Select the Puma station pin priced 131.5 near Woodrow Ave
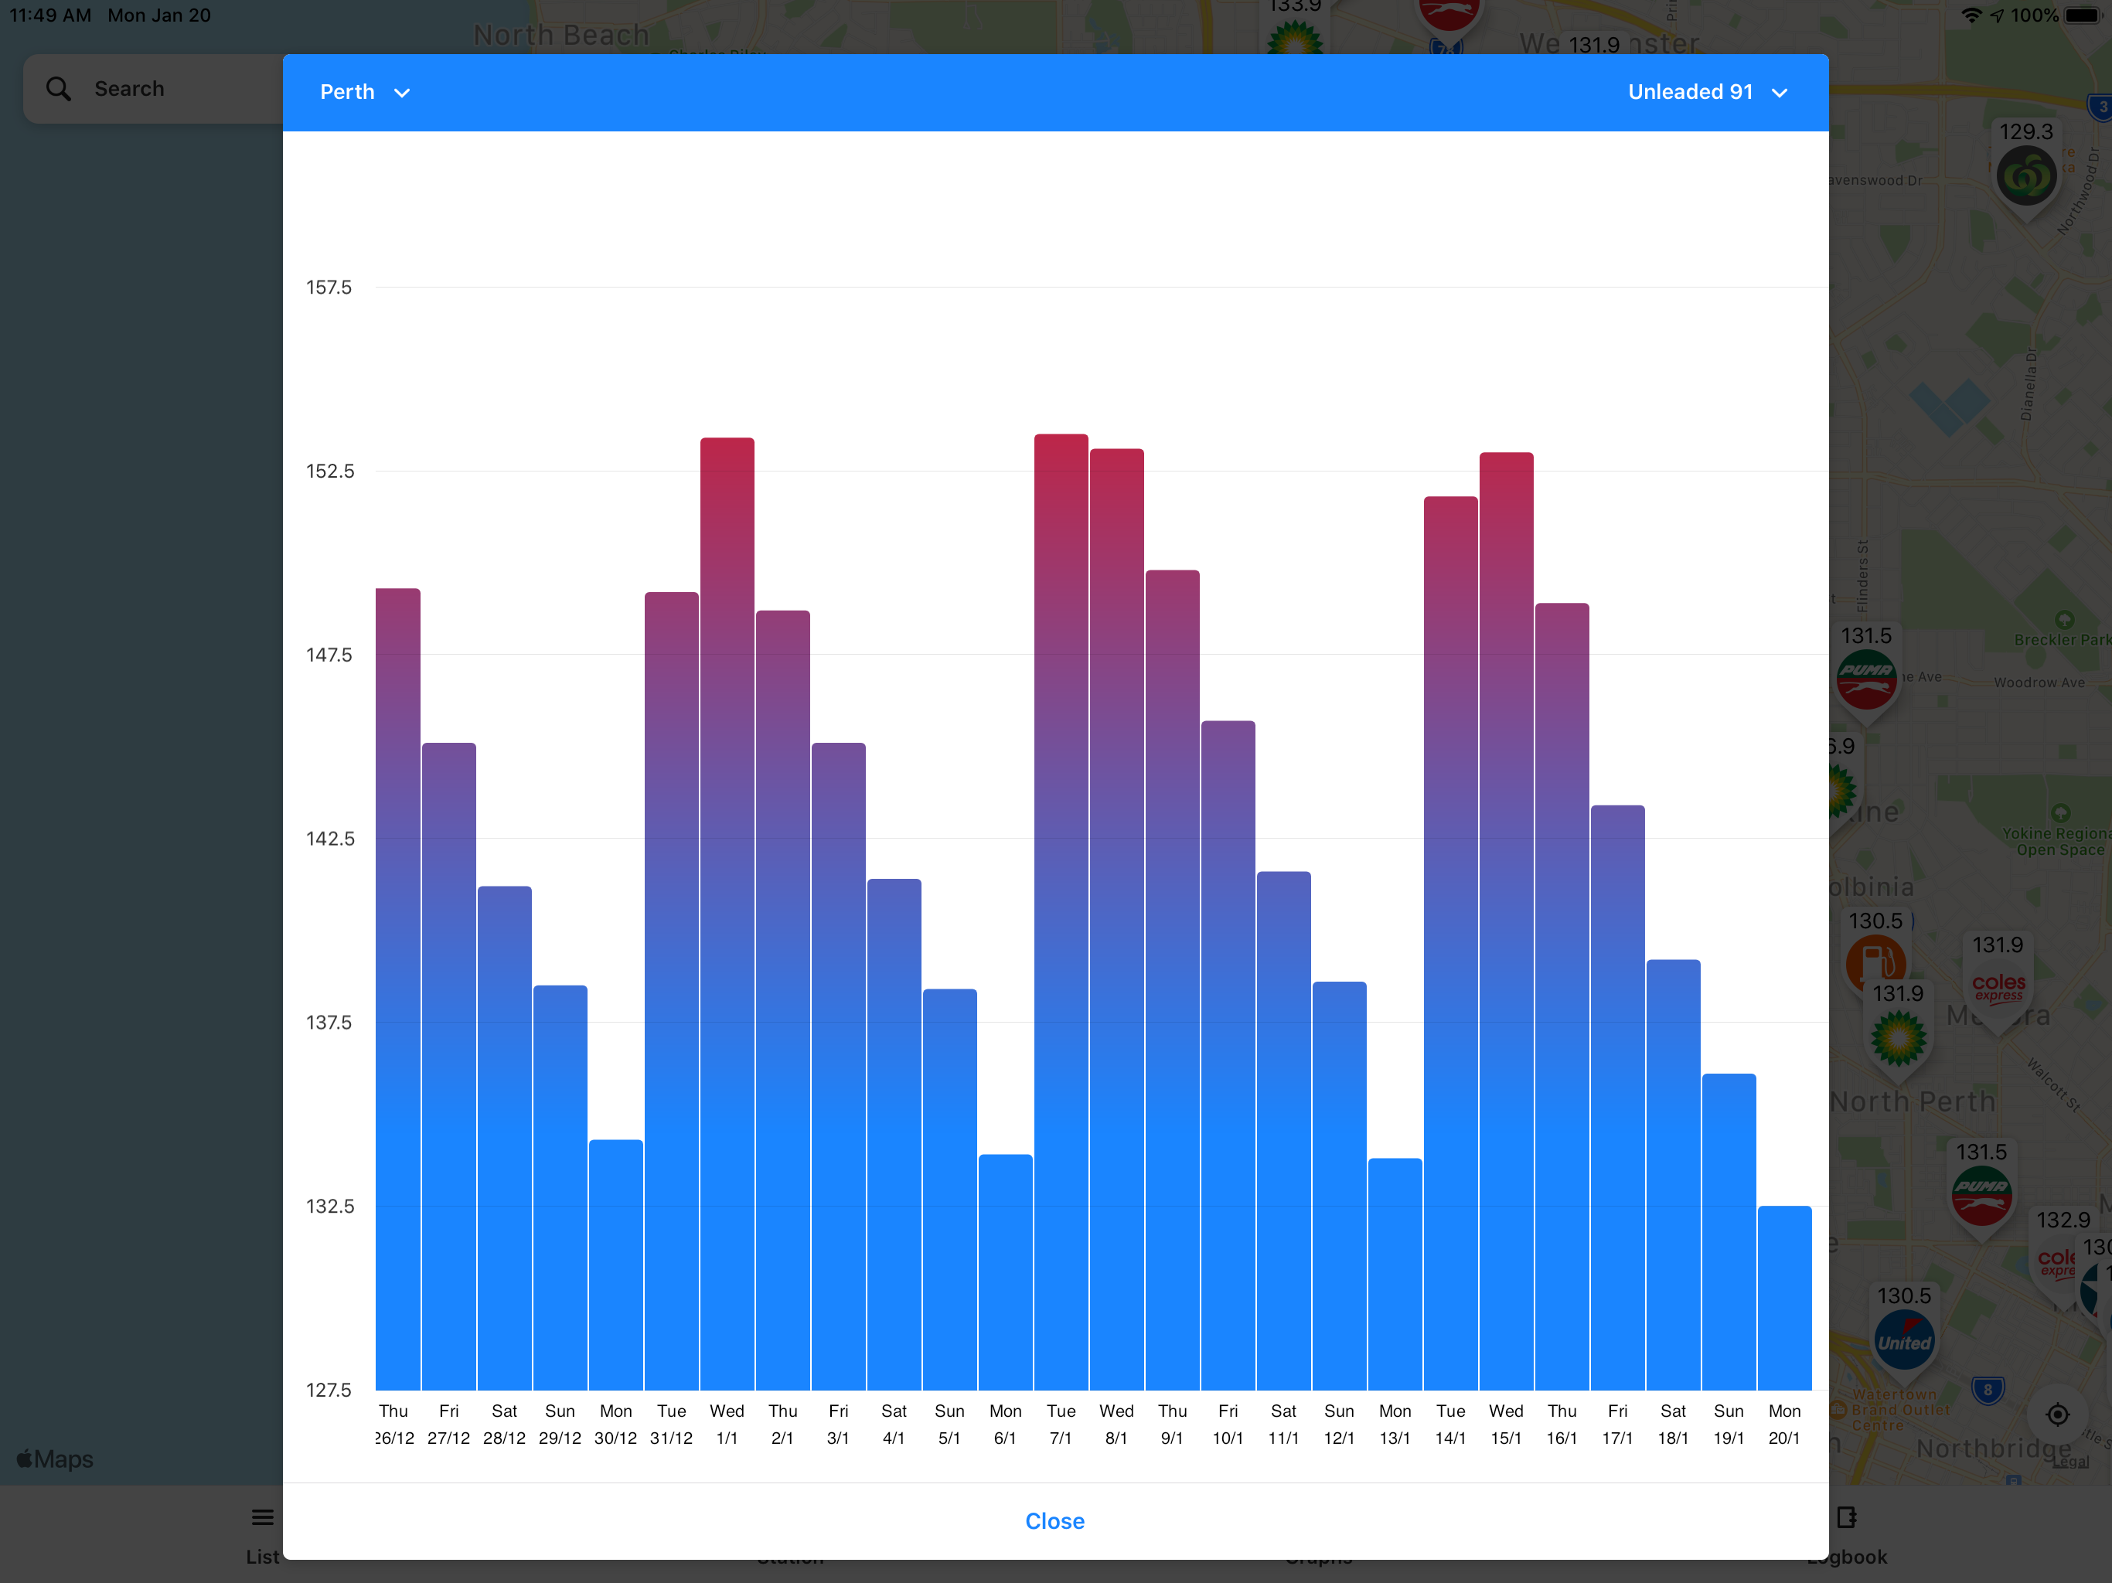Screen dimensions: 2112x1583 (1865, 679)
